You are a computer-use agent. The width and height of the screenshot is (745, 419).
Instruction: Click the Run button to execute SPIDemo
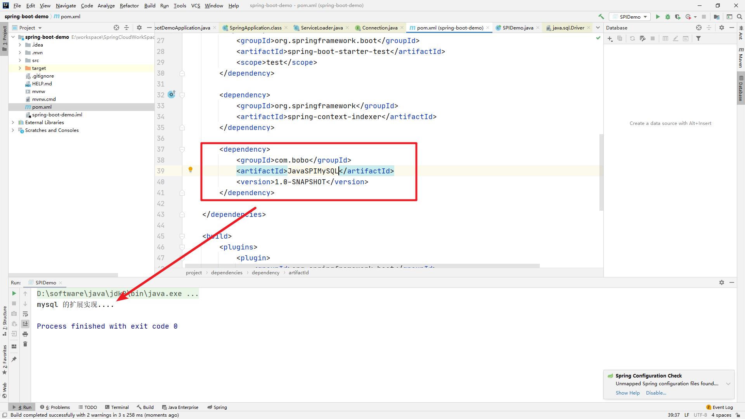(658, 17)
